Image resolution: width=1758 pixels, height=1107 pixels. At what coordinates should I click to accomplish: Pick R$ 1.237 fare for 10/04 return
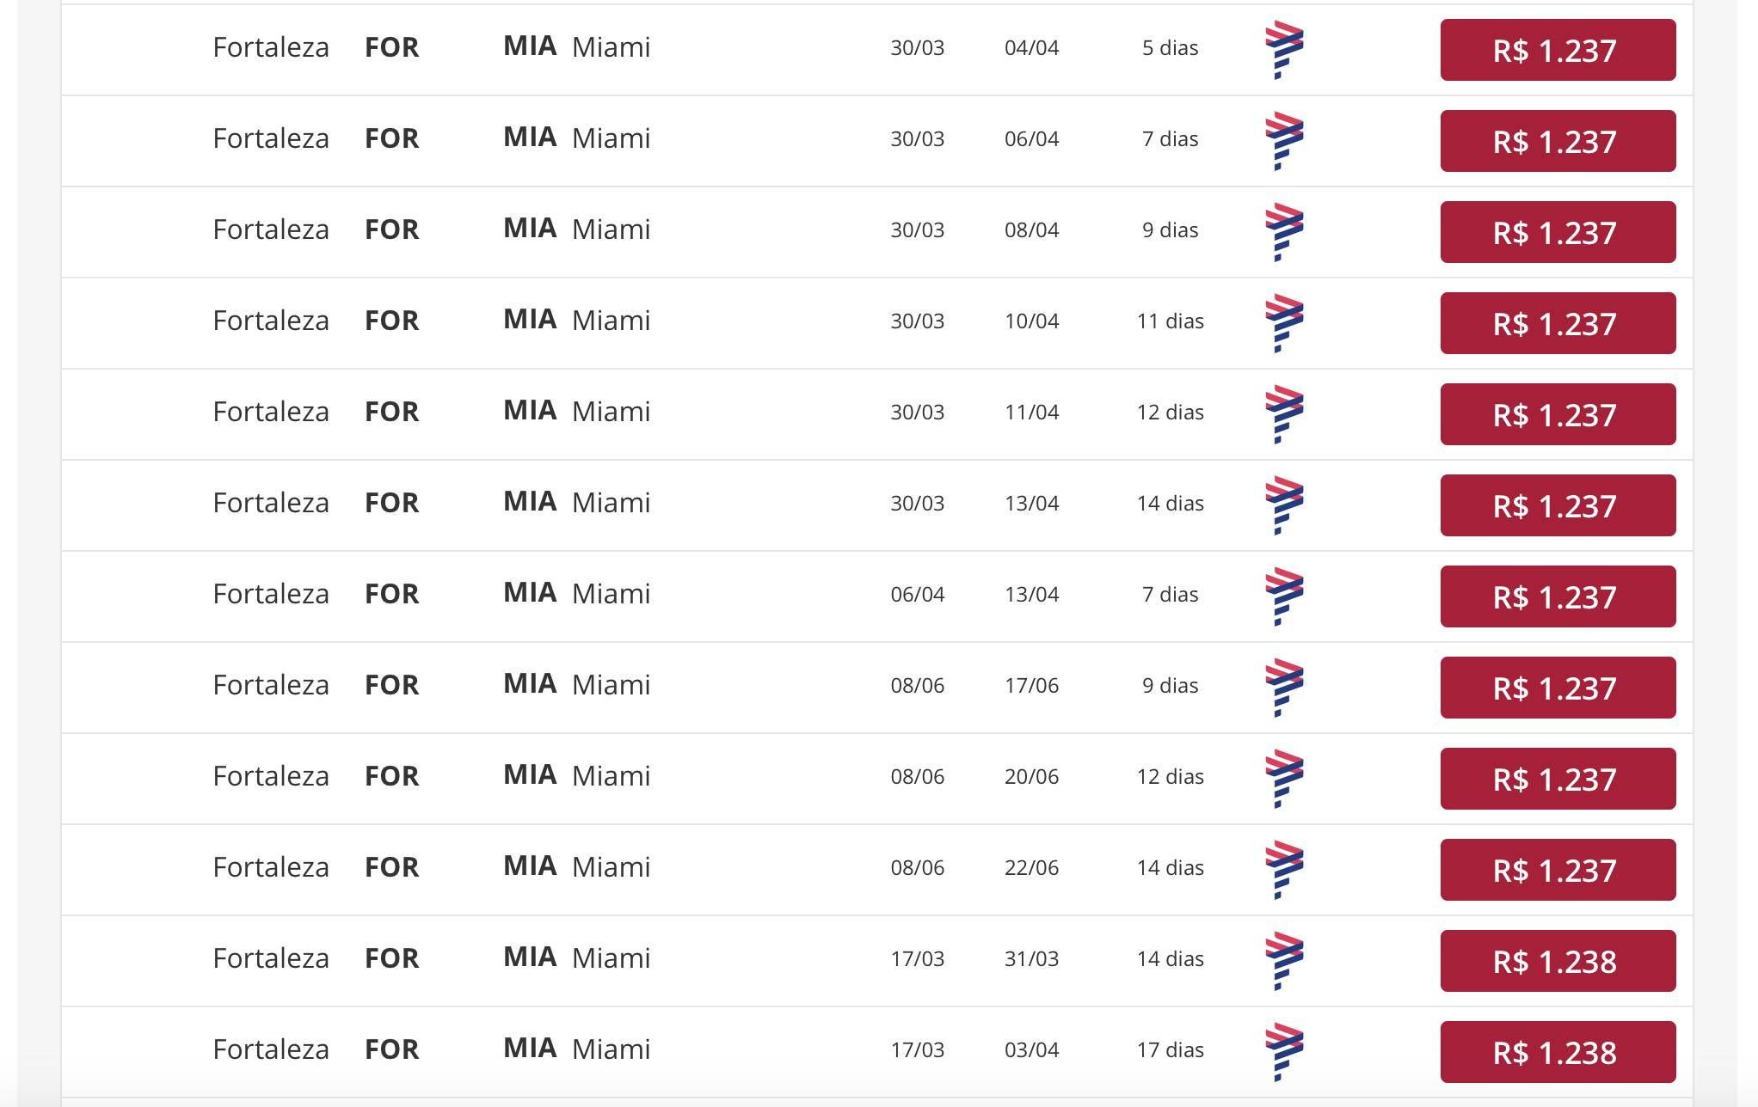(x=1558, y=323)
